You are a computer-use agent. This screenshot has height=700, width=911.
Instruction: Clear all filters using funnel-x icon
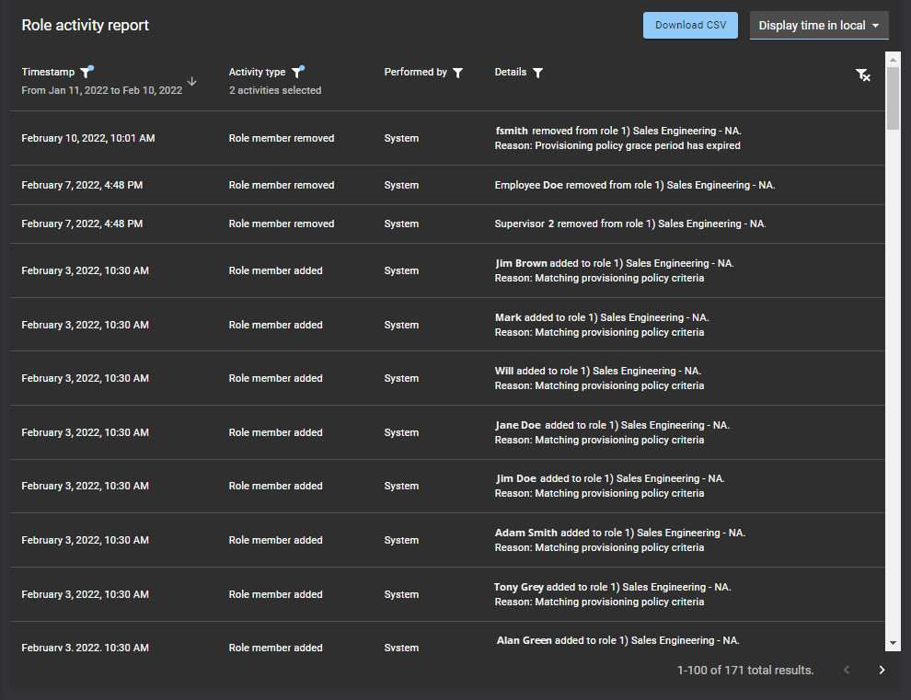click(x=862, y=75)
